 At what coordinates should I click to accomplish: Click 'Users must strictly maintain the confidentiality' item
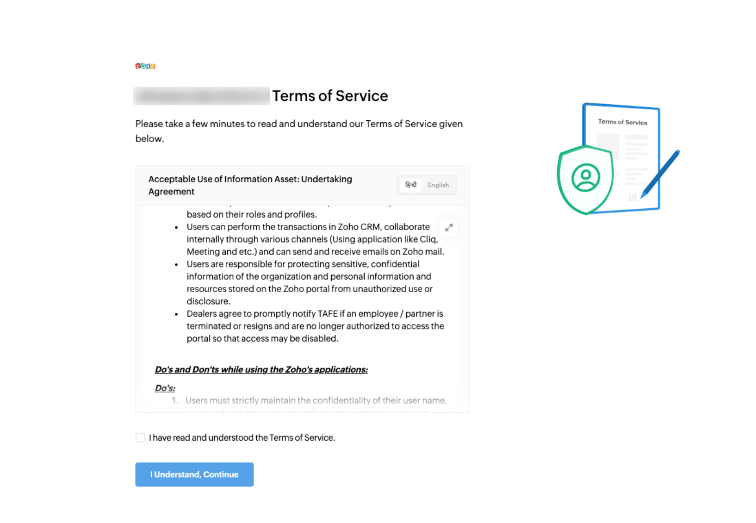tap(316, 400)
